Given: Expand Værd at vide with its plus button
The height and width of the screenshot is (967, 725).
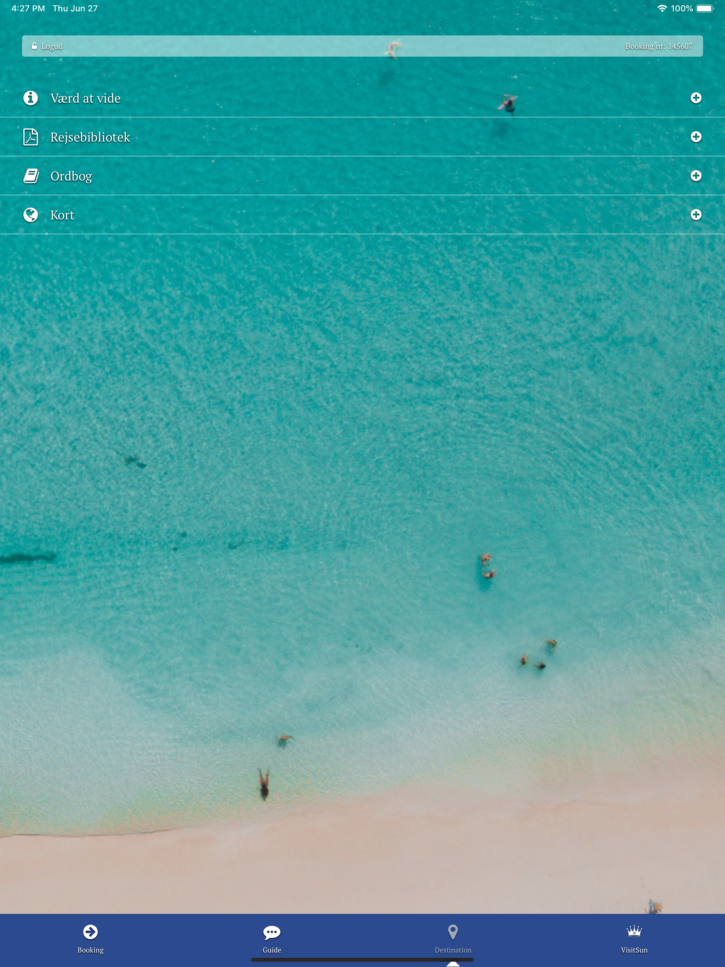Looking at the screenshot, I should click(696, 98).
